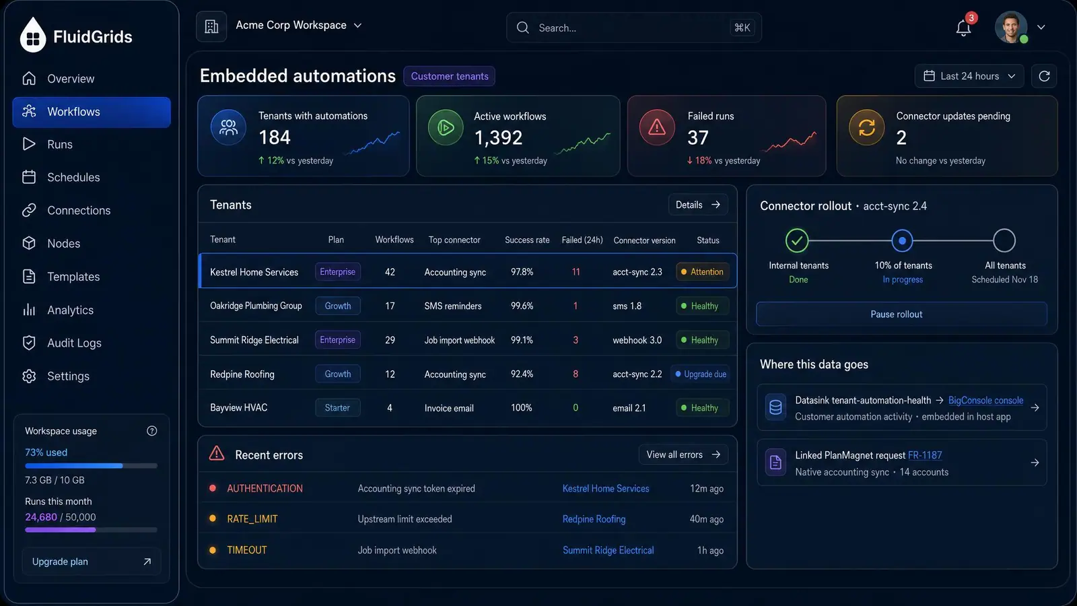Open Schedules in the sidebar

[91, 178]
